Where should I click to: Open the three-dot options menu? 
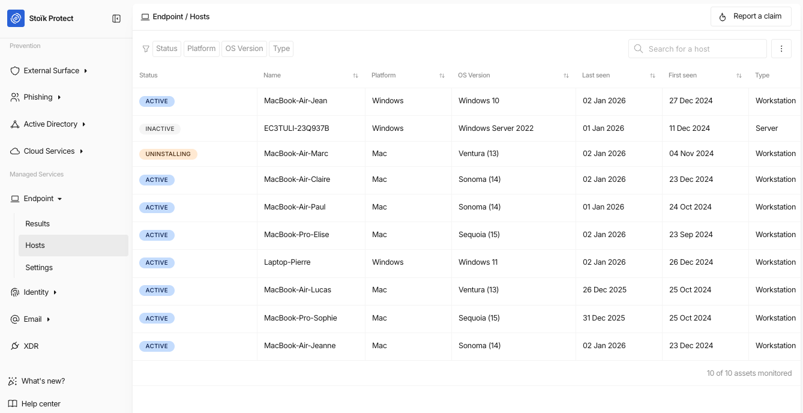[781, 49]
